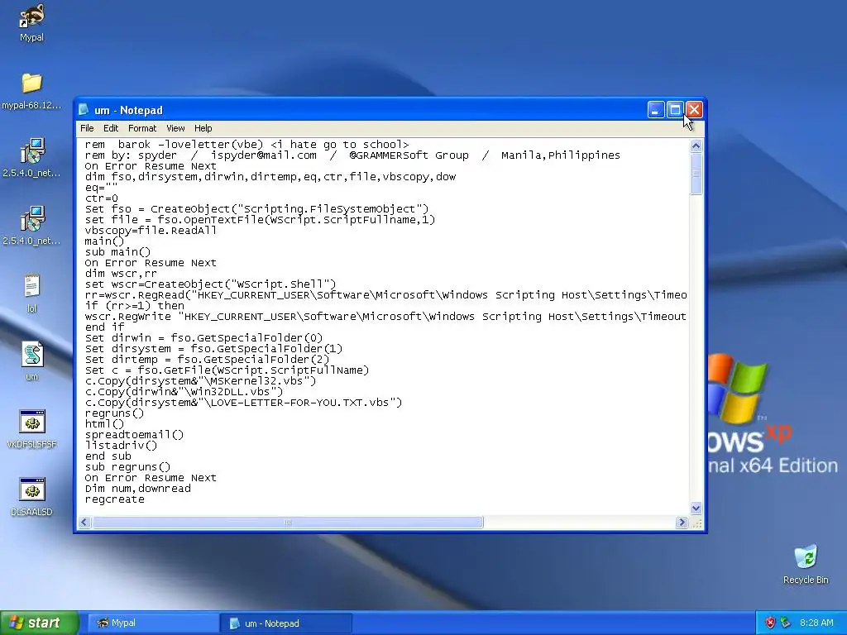Click the Win32DLL.vbs copy line
This screenshot has height=635, width=847.
[184, 391]
